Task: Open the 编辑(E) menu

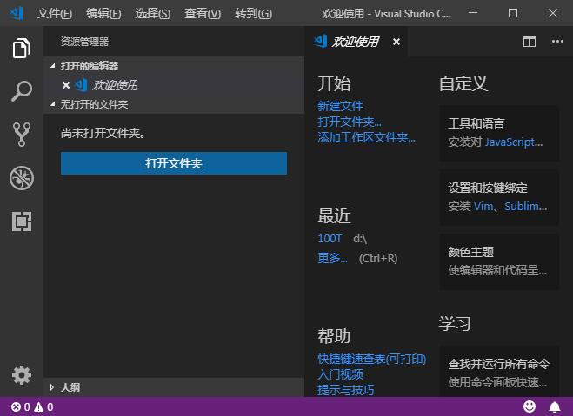Action: [103, 14]
